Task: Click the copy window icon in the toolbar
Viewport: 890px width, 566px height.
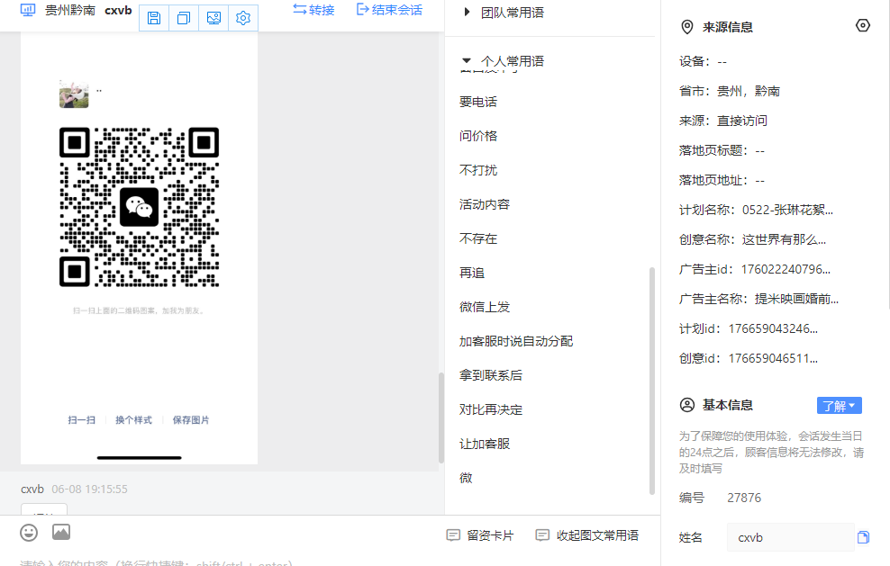Action: [184, 18]
